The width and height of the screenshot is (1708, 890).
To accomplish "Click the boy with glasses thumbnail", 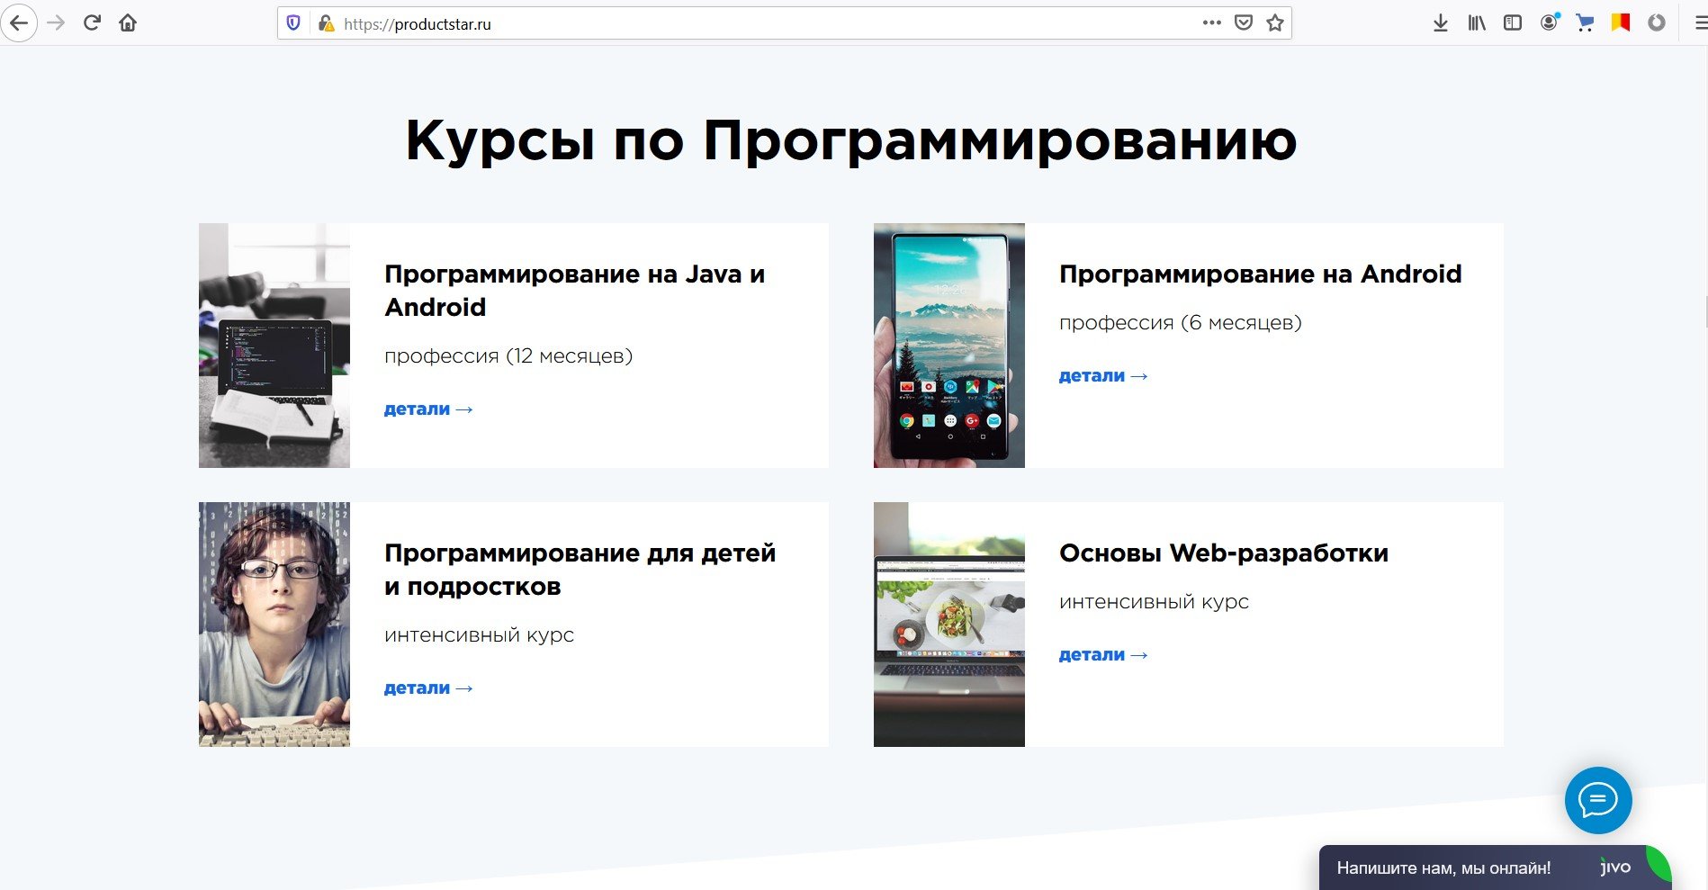I will [x=274, y=625].
